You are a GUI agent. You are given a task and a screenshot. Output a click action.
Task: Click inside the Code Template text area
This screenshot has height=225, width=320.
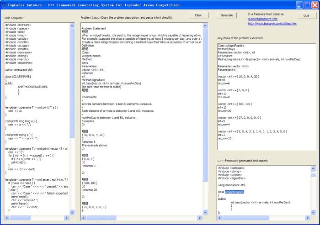pyautogui.click(x=37, y=114)
